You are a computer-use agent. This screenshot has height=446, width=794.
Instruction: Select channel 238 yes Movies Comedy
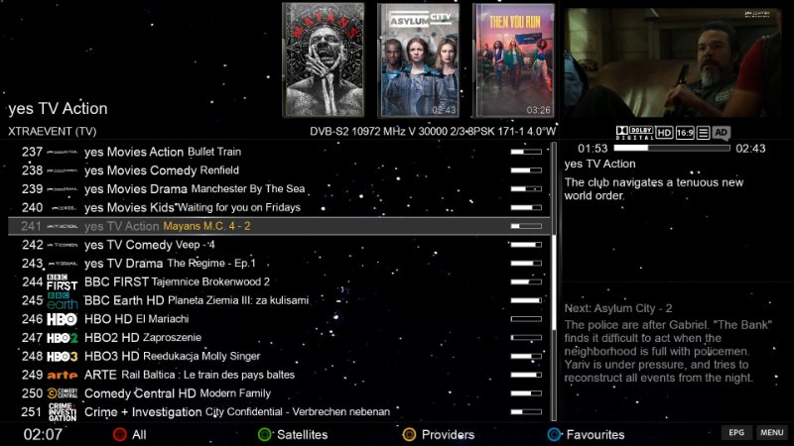click(279, 170)
